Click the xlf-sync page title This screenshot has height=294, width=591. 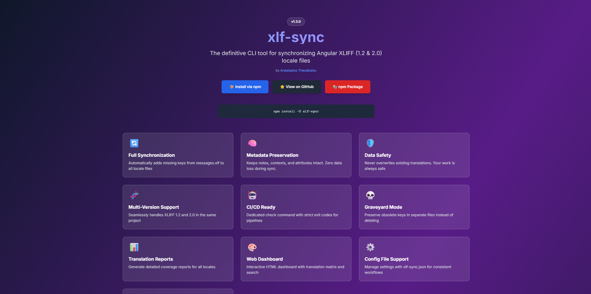[x=295, y=37]
